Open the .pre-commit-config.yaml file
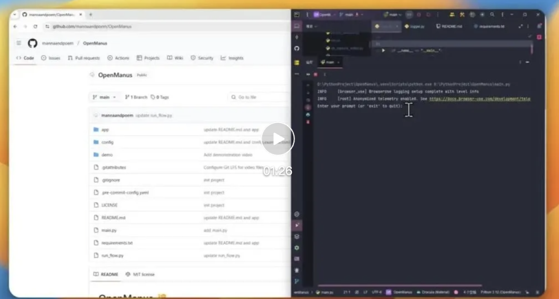Image resolution: width=559 pixels, height=299 pixels. tap(125, 193)
